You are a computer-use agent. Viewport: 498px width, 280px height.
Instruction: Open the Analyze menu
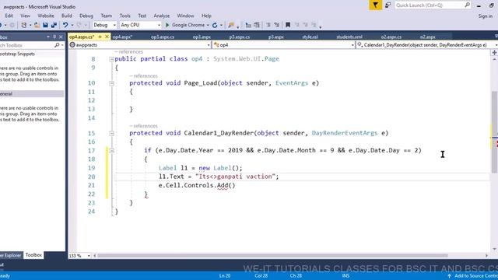click(x=161, y=16)
